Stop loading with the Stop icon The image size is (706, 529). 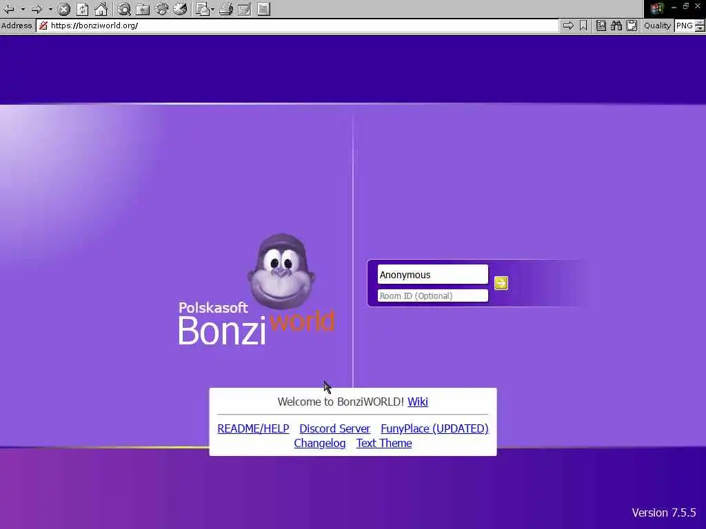tap(64, 8)
